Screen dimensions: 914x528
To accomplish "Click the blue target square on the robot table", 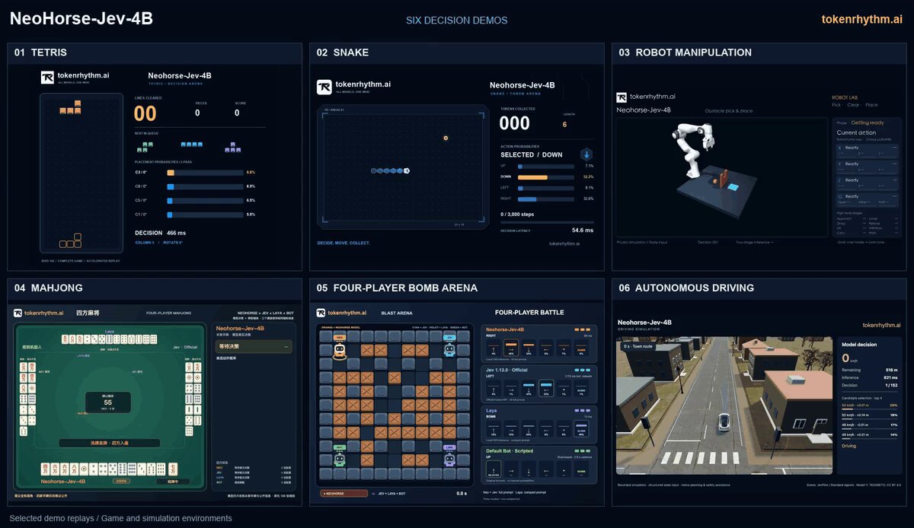I will click(x=733, y=186).
